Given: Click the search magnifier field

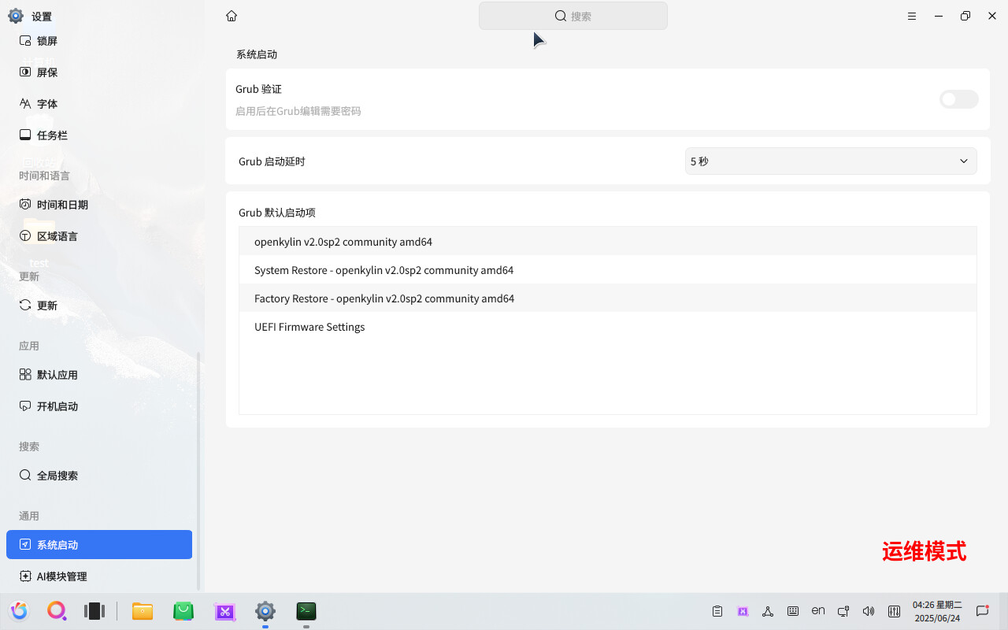Looking at the screenshot, I should point(573,16).
